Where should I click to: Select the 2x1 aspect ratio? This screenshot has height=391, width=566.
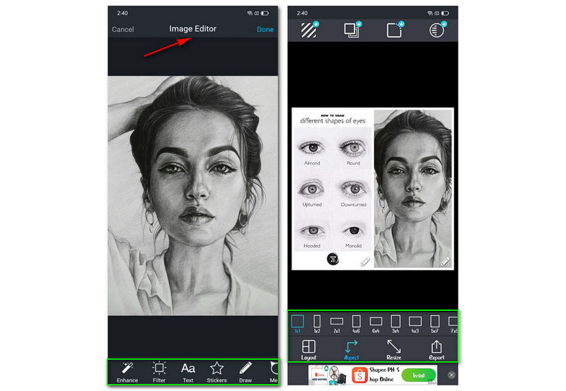pos(337,324)
